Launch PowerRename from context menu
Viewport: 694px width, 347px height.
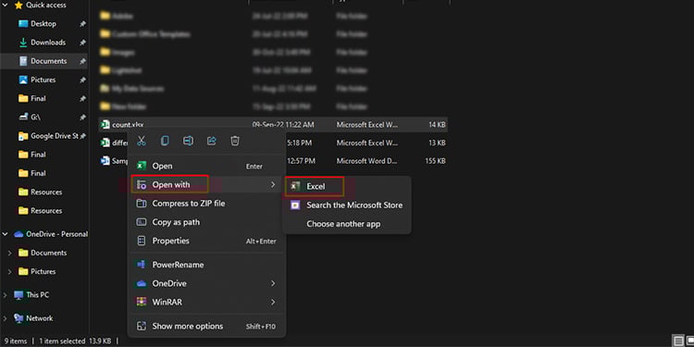[206, 265]
